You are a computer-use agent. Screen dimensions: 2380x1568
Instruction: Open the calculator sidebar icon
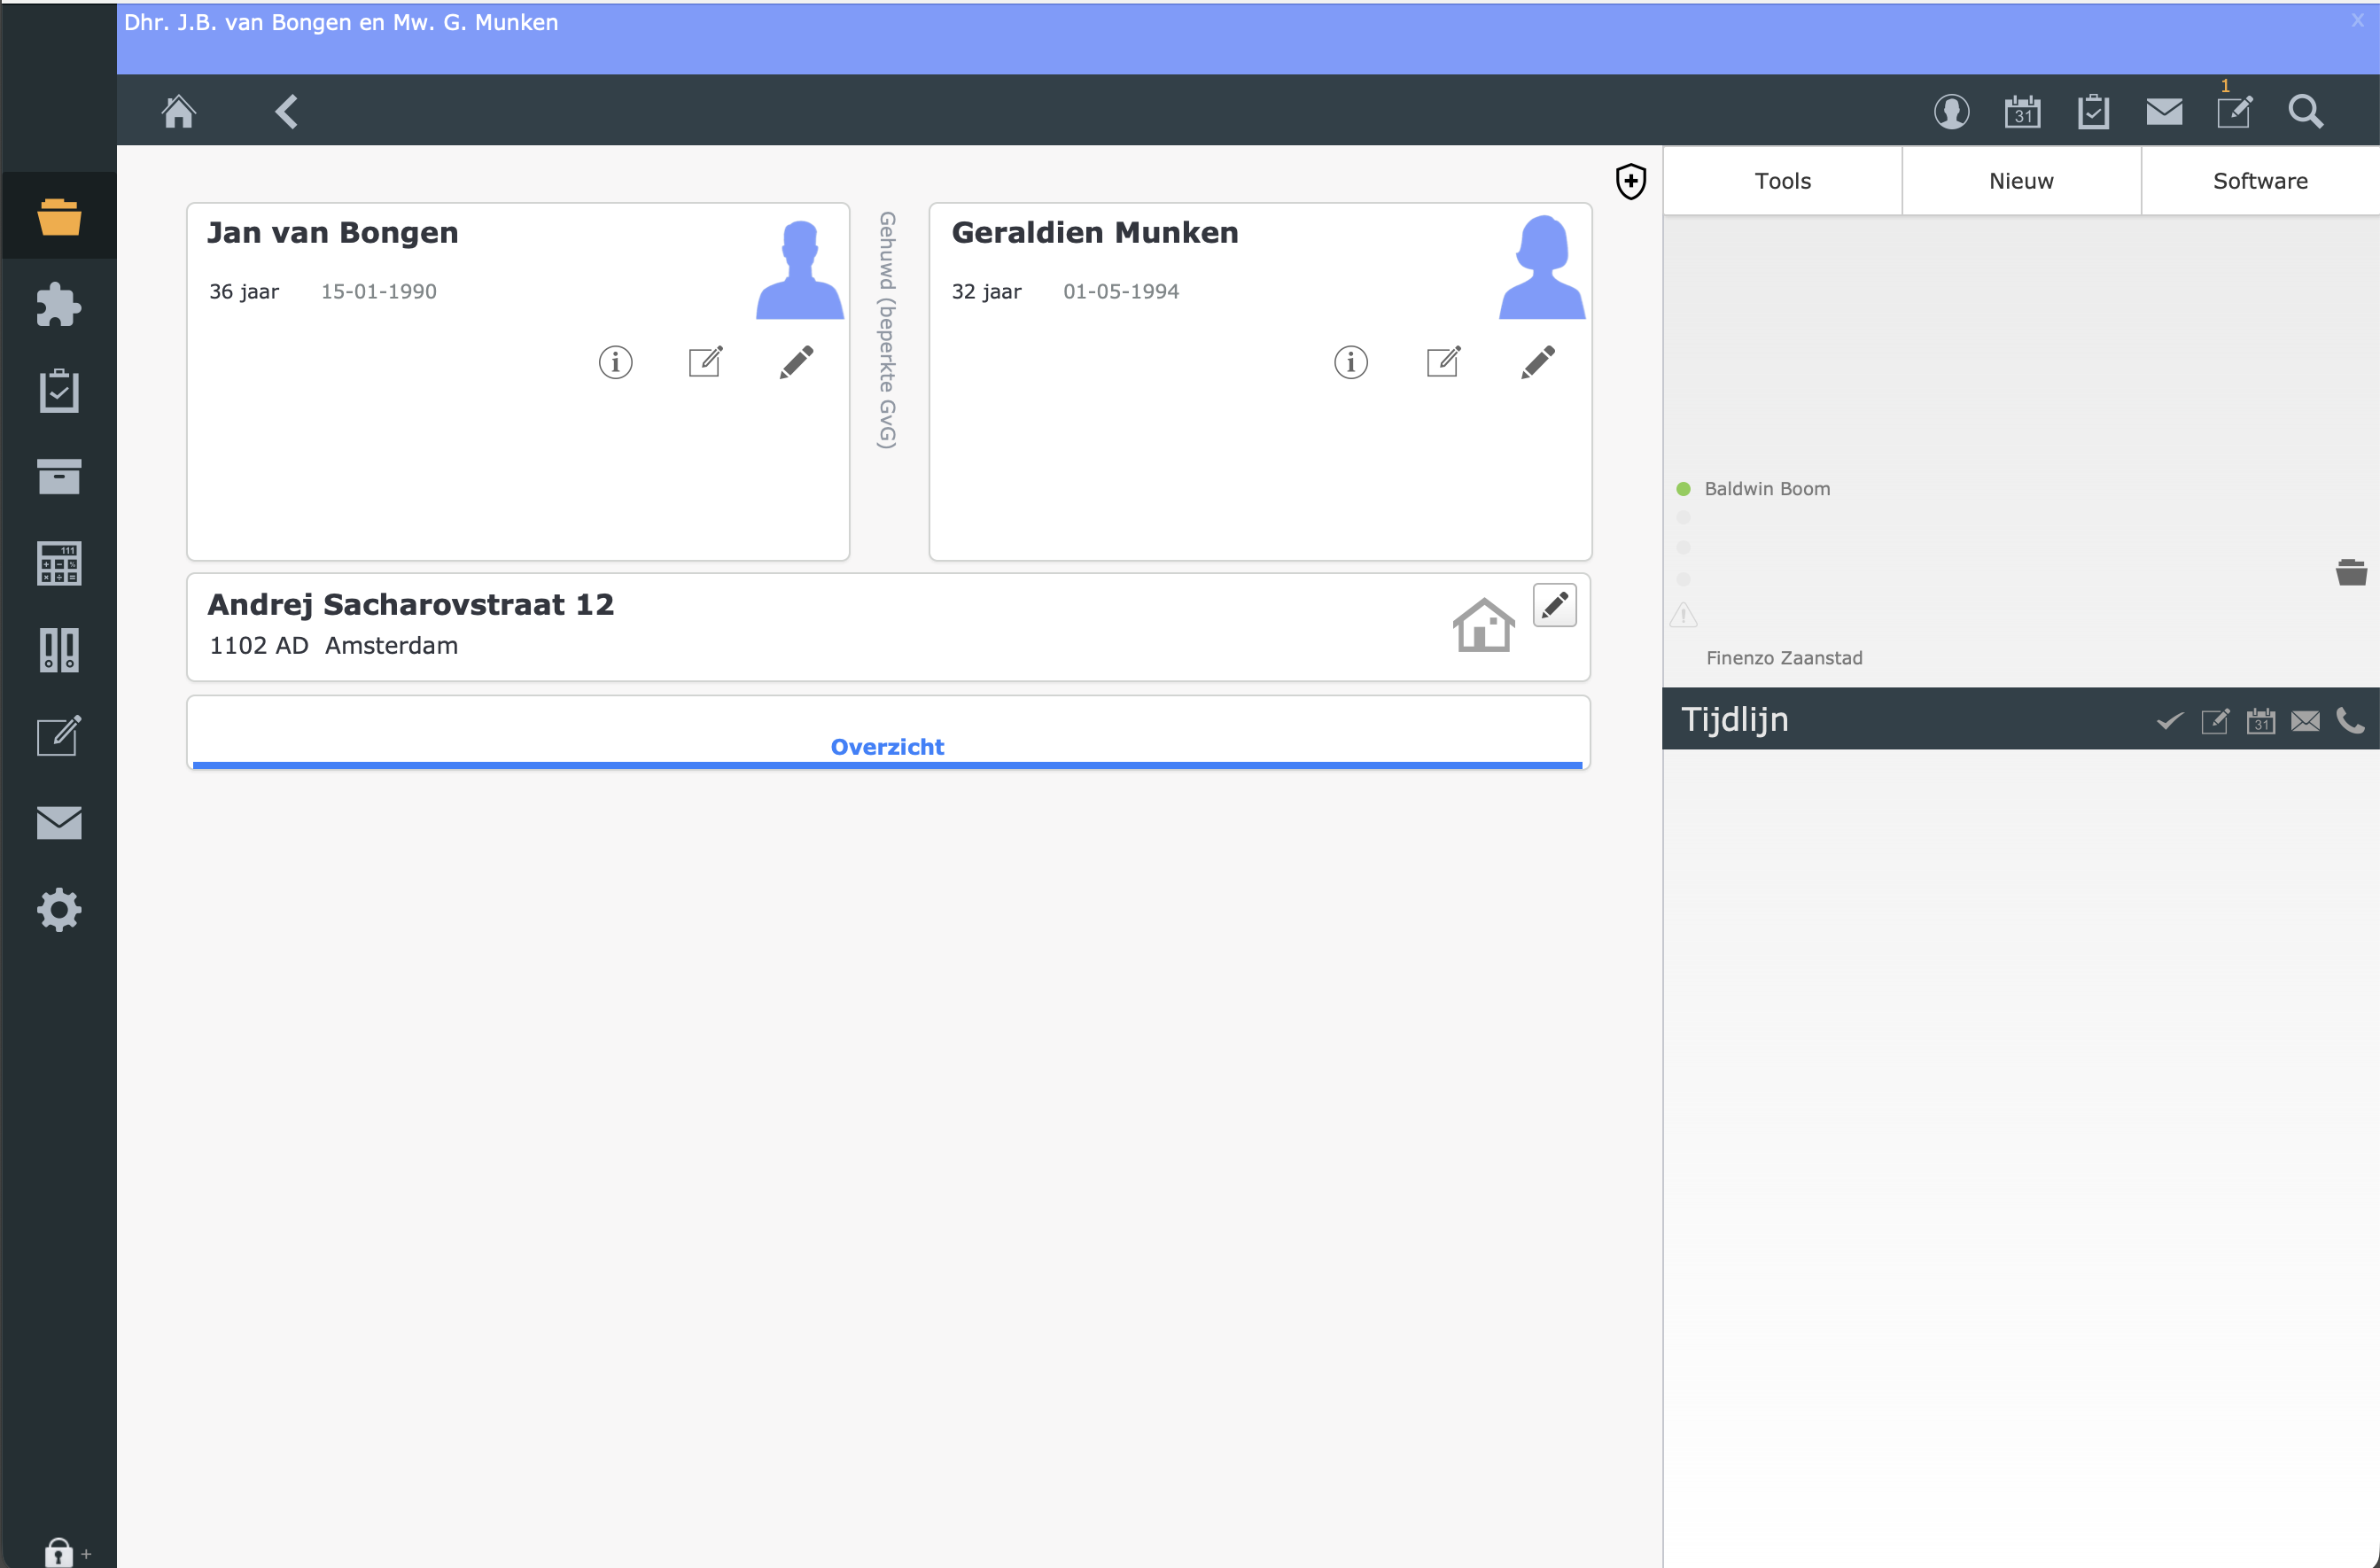[x=59, y=563]
